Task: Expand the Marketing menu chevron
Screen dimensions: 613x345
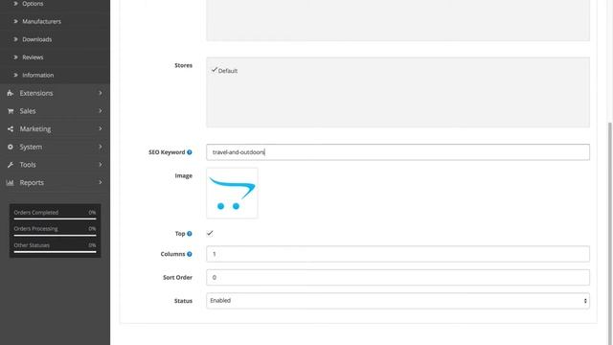Action: pyautogui.click(x=100, y=128)
